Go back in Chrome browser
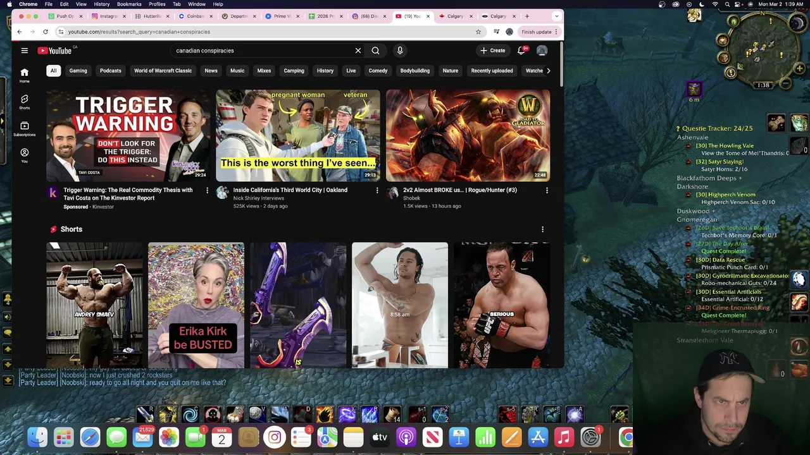 20,32
